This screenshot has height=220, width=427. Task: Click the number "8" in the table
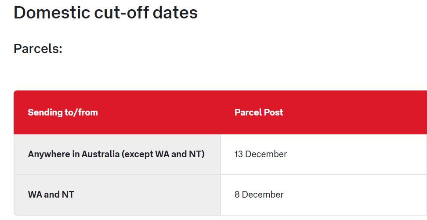click(x=237, y=195)
